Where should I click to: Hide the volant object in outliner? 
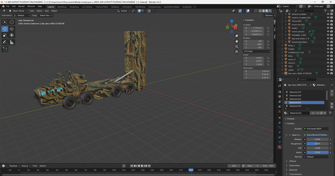pos(328,28)
